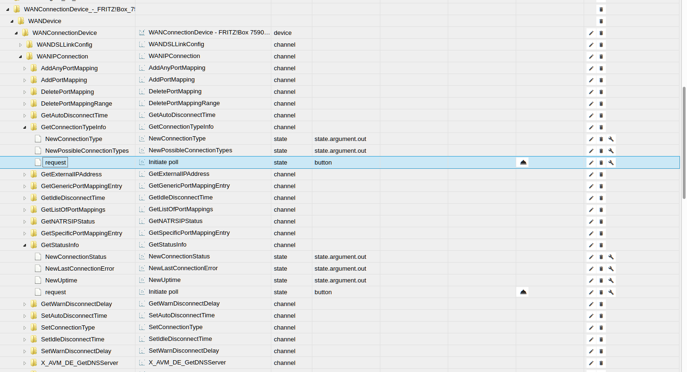
Task: Select the GetGenericPortMappingEntry tree item
Action: 81,186
